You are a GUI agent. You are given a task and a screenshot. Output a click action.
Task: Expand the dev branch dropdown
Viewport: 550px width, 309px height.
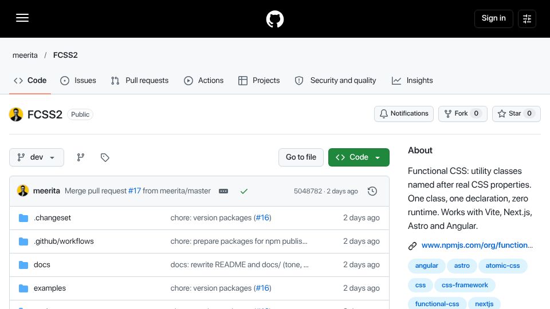[x=37, y=157]
